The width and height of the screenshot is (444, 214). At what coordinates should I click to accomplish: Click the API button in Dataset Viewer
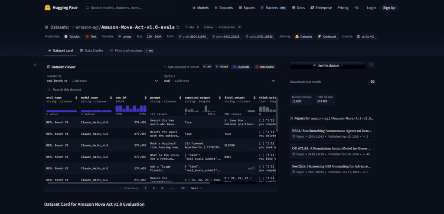pos(207,67)
